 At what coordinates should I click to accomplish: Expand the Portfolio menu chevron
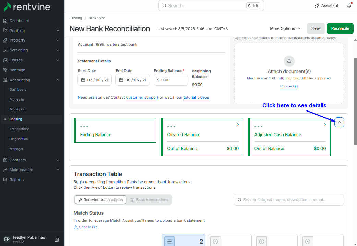[58, 31]
